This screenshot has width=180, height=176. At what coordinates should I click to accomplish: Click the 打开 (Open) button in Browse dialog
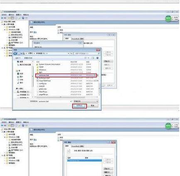pyautogui.click(x=80, y=106)
